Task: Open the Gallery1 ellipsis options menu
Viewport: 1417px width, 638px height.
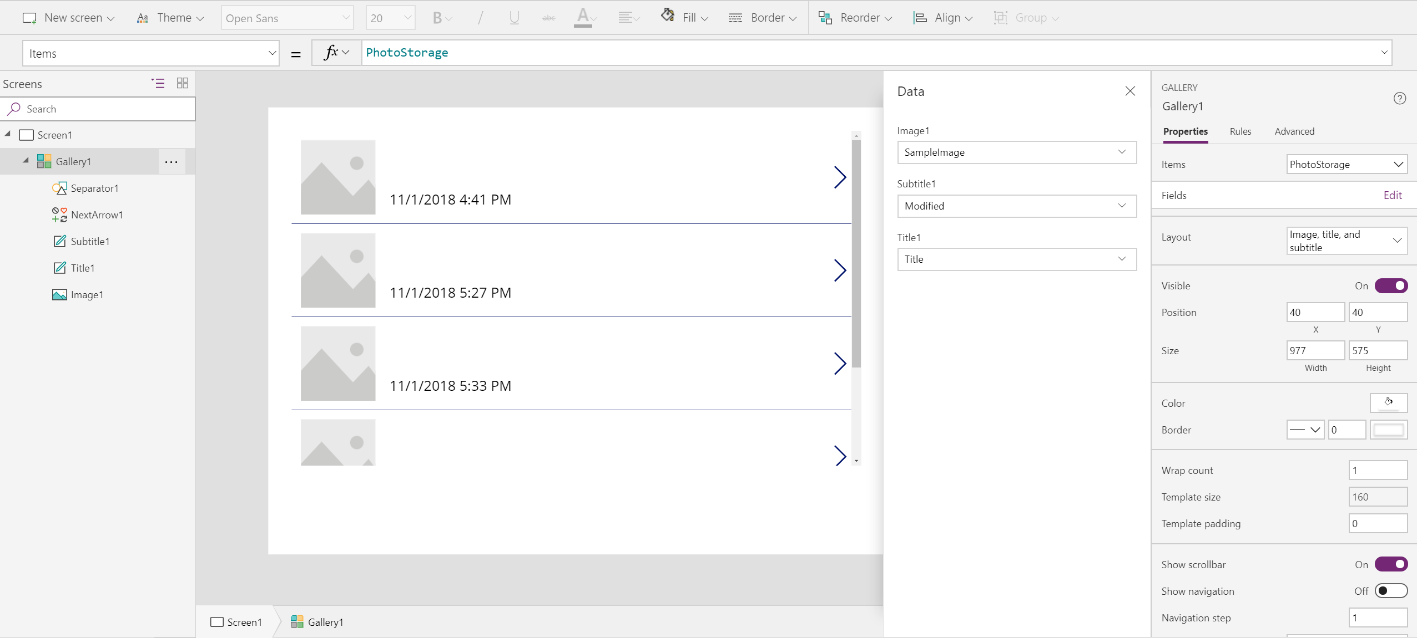Action: tap(171, 162)
